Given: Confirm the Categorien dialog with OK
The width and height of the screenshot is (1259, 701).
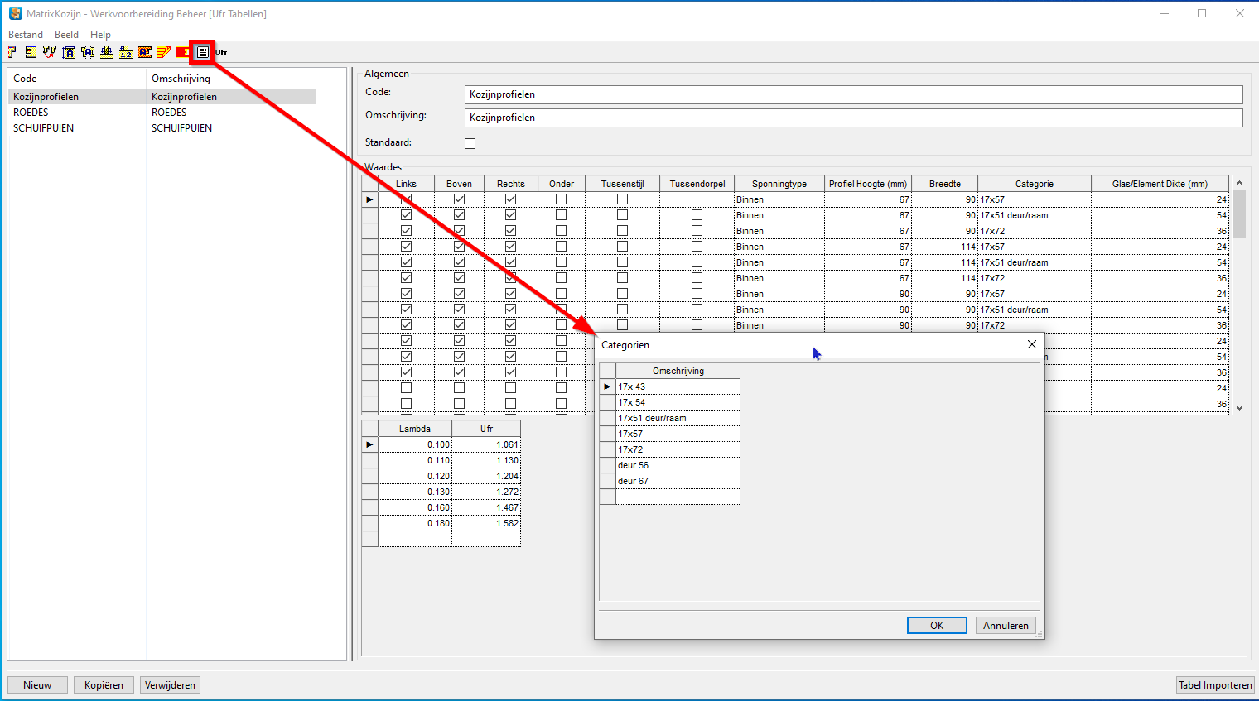Looking at the screenshot, I should coord(937,625).
